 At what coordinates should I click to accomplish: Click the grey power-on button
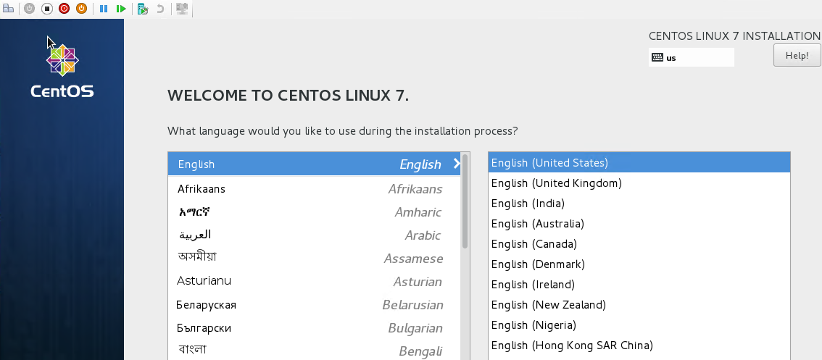point(29,9)
